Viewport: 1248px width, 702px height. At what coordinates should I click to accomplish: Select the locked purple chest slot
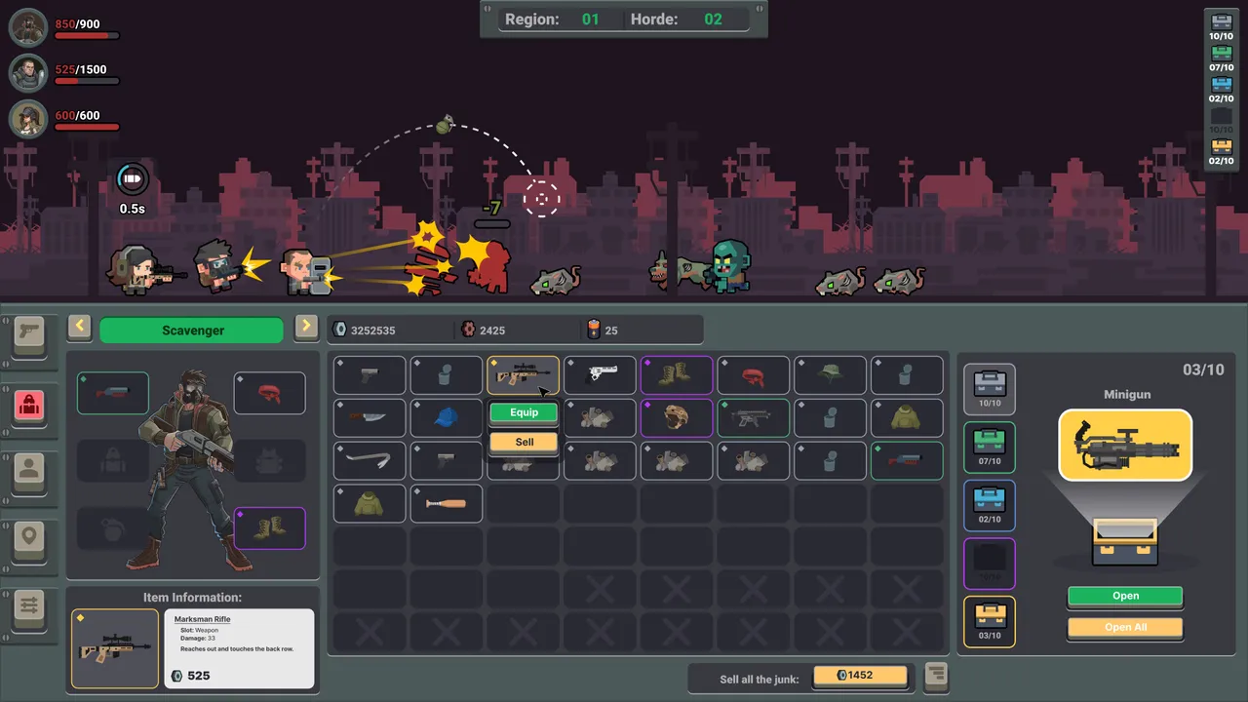coord(990,564)
